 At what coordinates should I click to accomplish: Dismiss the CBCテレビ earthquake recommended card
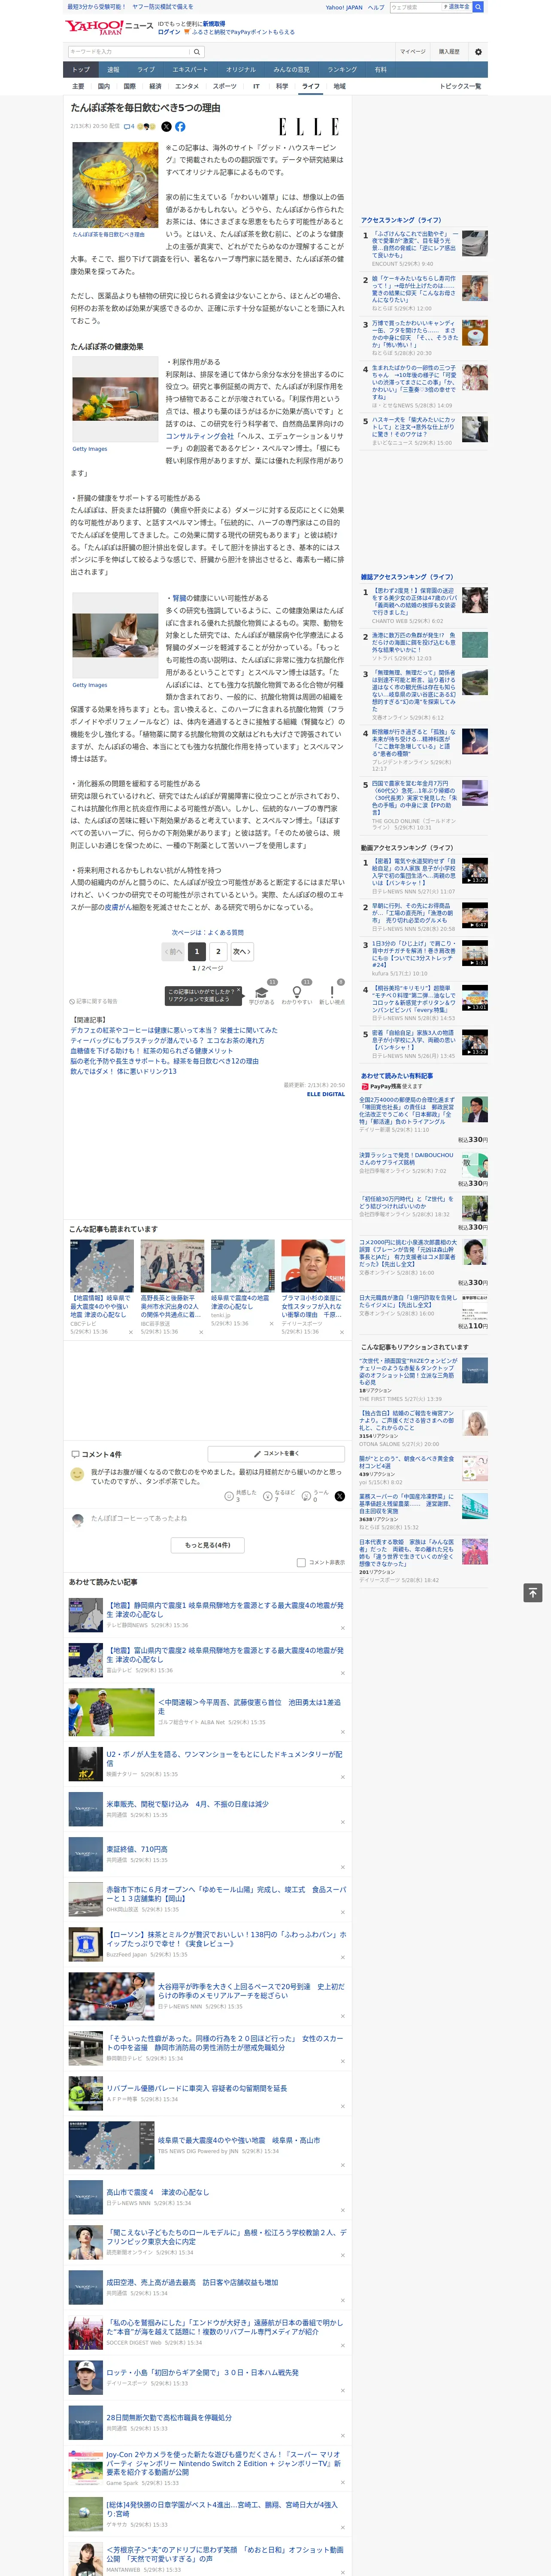pyautogui.click(x=131, y=1332)
